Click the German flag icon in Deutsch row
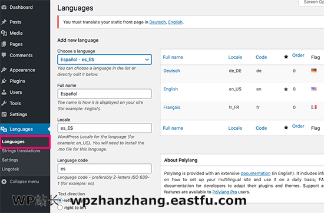Viewport: 324px width, 213px height. (314, 71)
